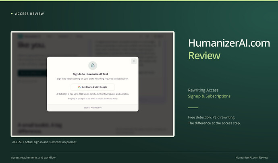Click the Sign In to Humanize AI Text heading

(x=90, y=74)
